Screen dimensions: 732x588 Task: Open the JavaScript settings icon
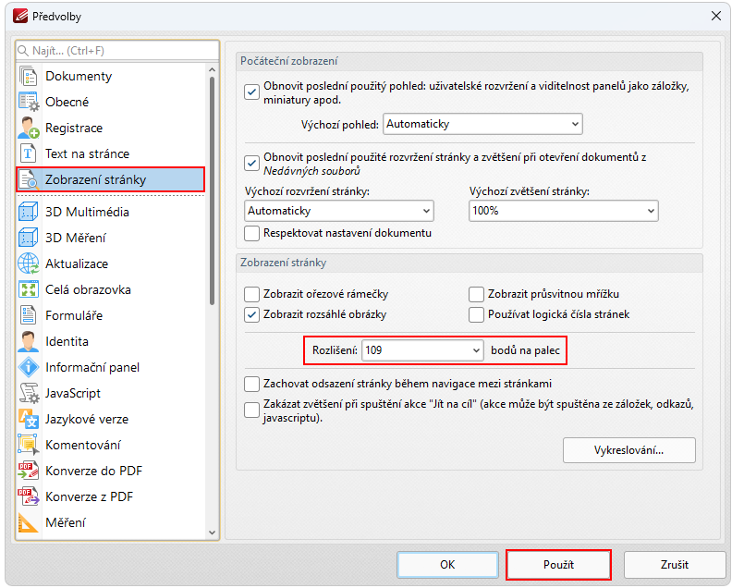[28, 393]
